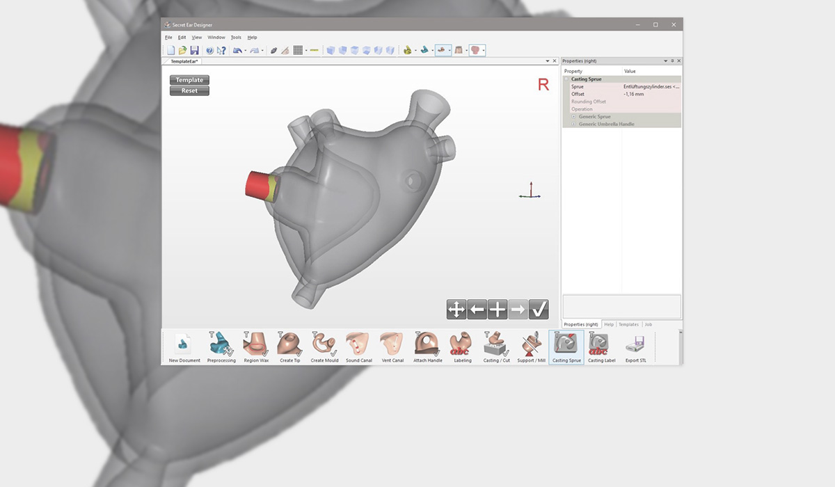Select the Region Wax tool

(x=256, y=346)
